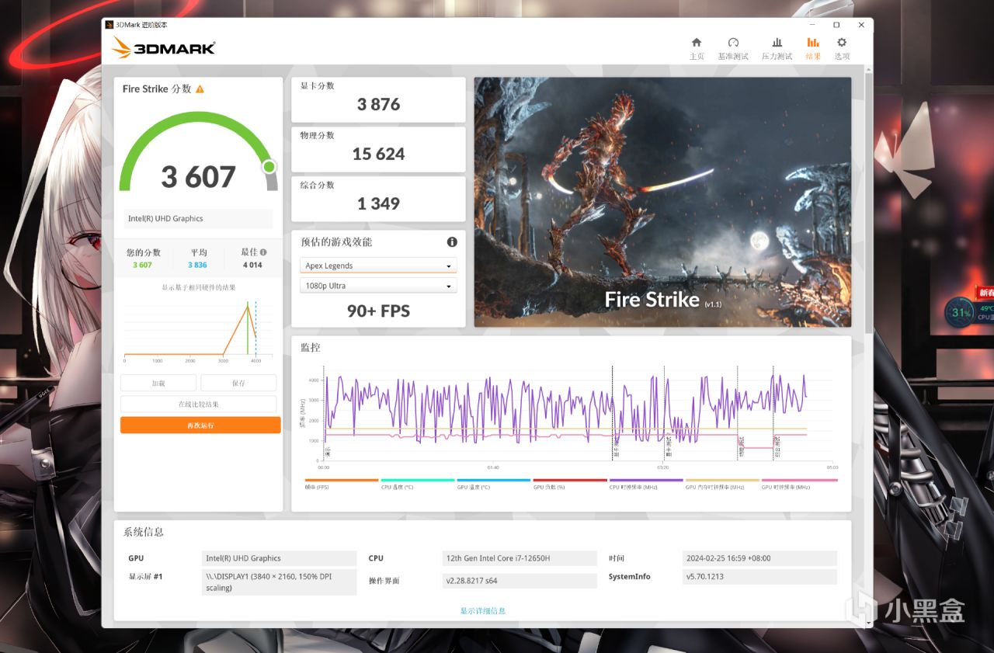Click the 保存 save button
This screenshot has width=994, height=653.
pyautogui.click(x=238, y=383)
